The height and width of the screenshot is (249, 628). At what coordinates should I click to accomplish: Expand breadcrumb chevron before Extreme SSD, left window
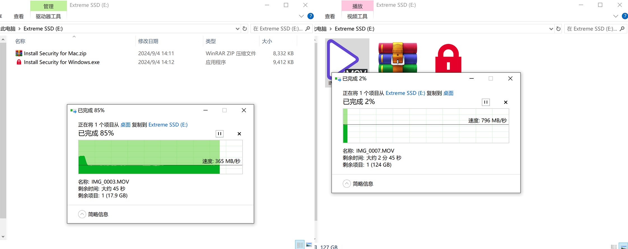pyautogui.click(x=20, y=29)
